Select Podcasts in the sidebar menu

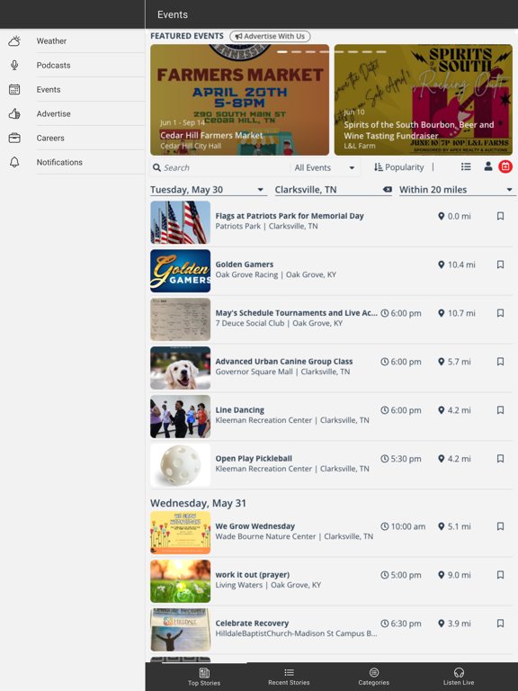pos(53,65)
